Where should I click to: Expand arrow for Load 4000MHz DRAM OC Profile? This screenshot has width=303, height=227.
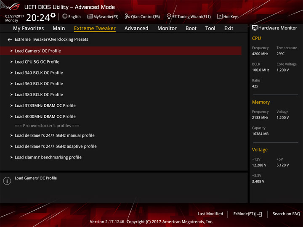coord(11,116)
